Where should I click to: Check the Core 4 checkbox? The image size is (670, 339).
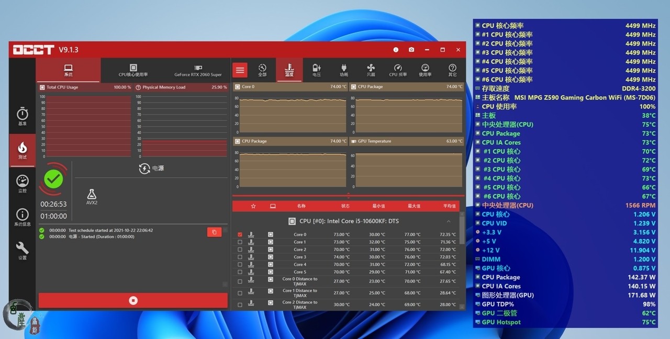pos(240,265)
